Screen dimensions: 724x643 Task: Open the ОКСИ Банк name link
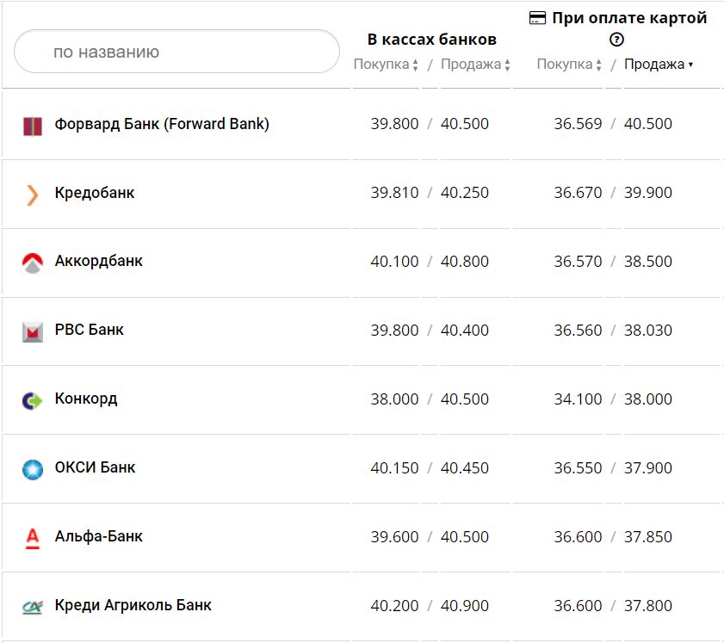(x=96, y=467)
